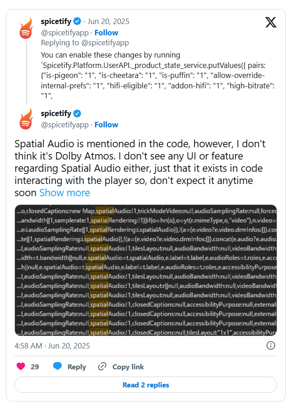The width and height of the screenshot is (293, 406).
Task: Click the Copy link text label
Action: click(128, 367)
